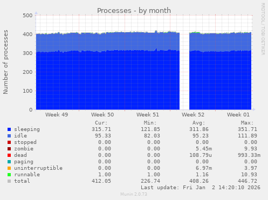Screen dimensions: 268x200
Task: Click the 'zombie' legend label
Action: (x=24, y=149)
